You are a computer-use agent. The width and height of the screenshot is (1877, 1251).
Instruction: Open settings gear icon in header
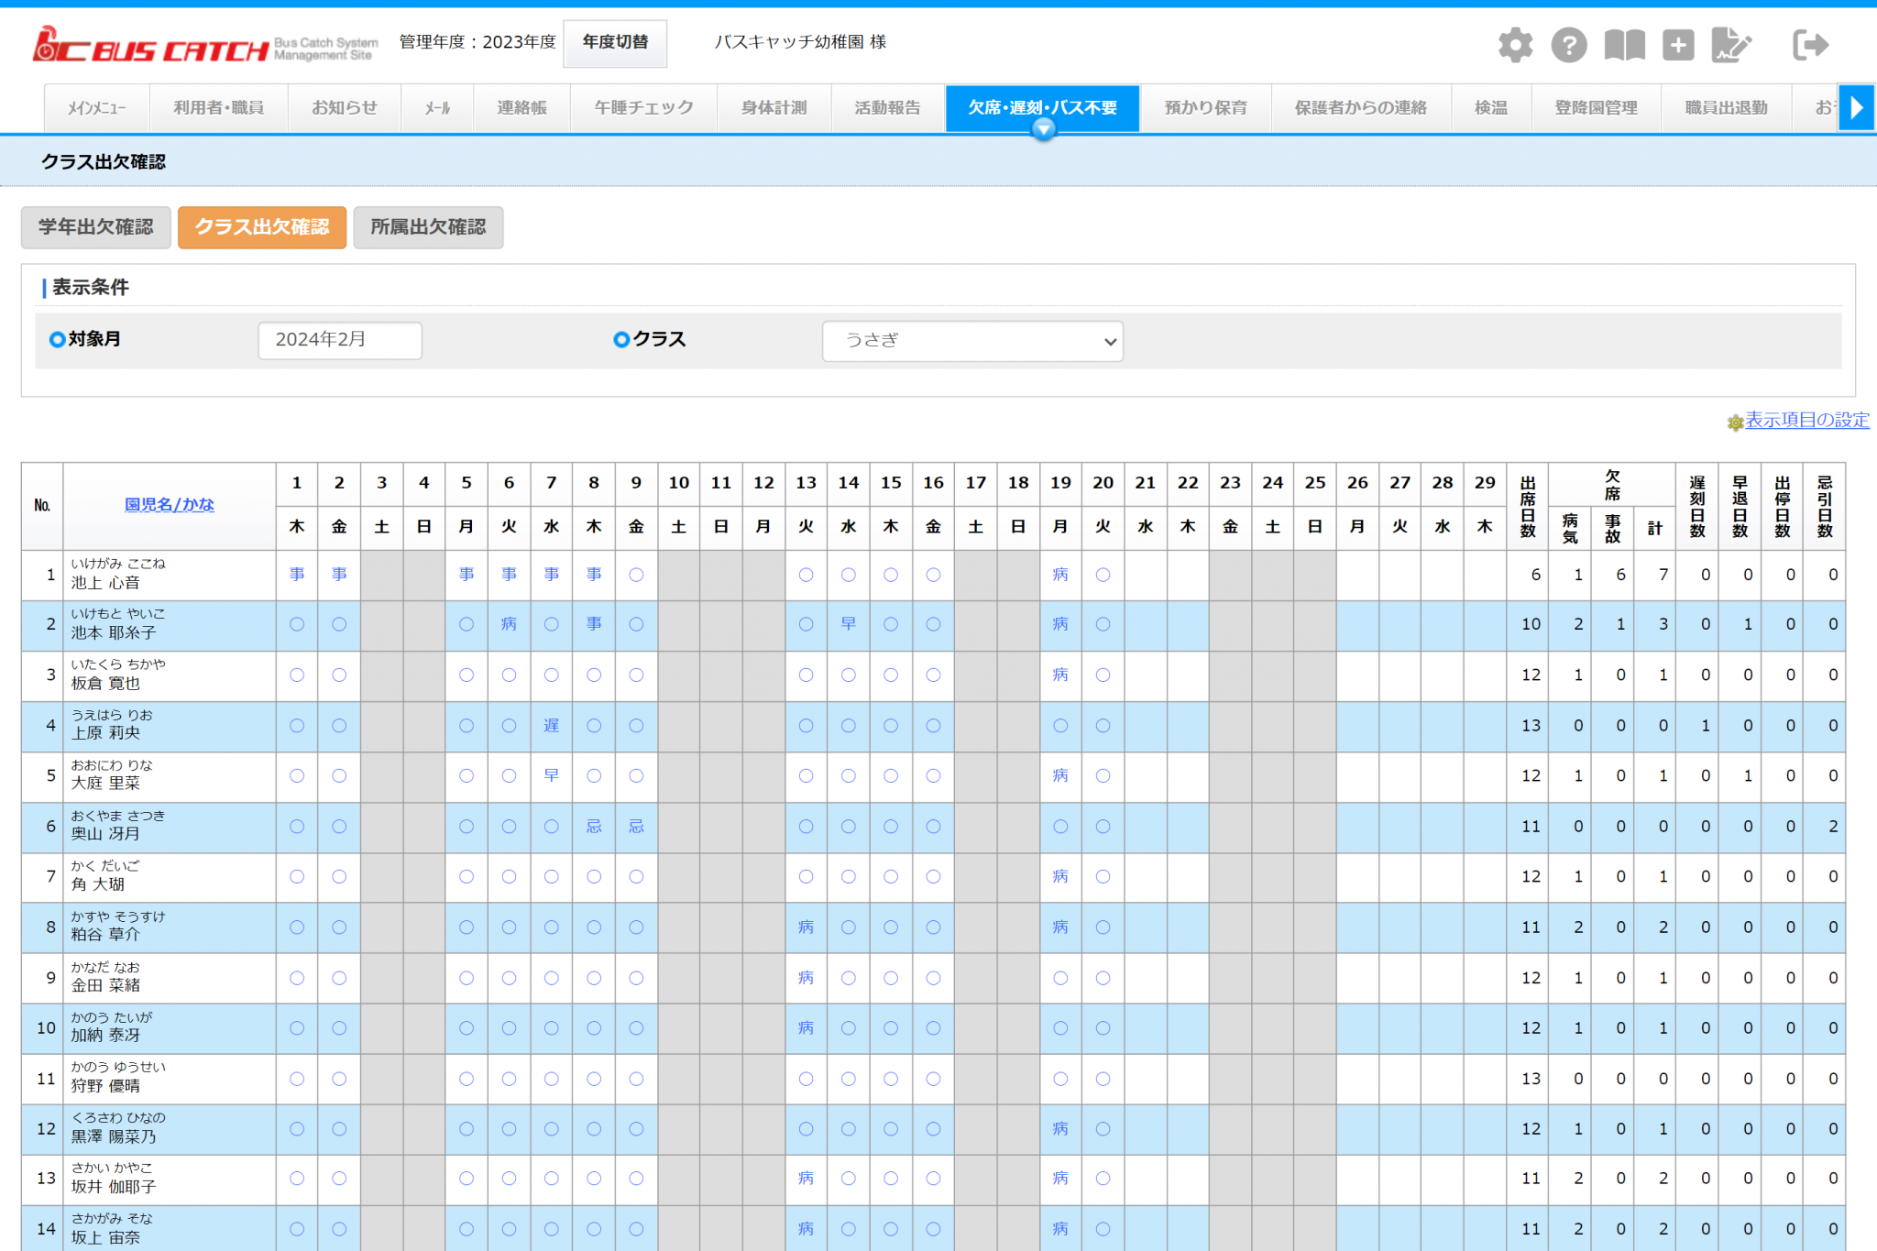[1515, 45]
